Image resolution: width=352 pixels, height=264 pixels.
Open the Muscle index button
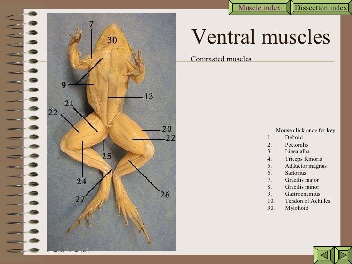coord(259,8)
